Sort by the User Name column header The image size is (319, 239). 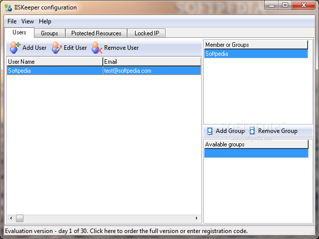[55, 62]
